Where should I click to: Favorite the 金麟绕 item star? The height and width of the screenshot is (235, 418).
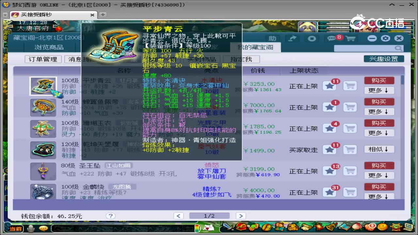(330, 192)
